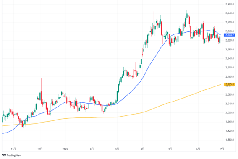Click the 2,440.0 price axis label
The height and width of the screenshot is (159, 238).
pos(230,13)
